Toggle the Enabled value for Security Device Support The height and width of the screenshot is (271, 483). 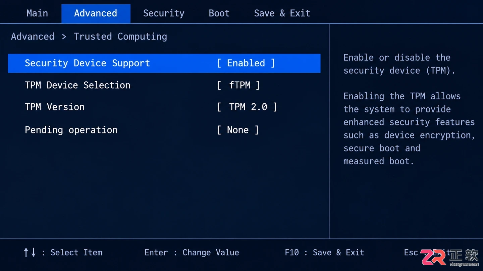pos(246,63)
